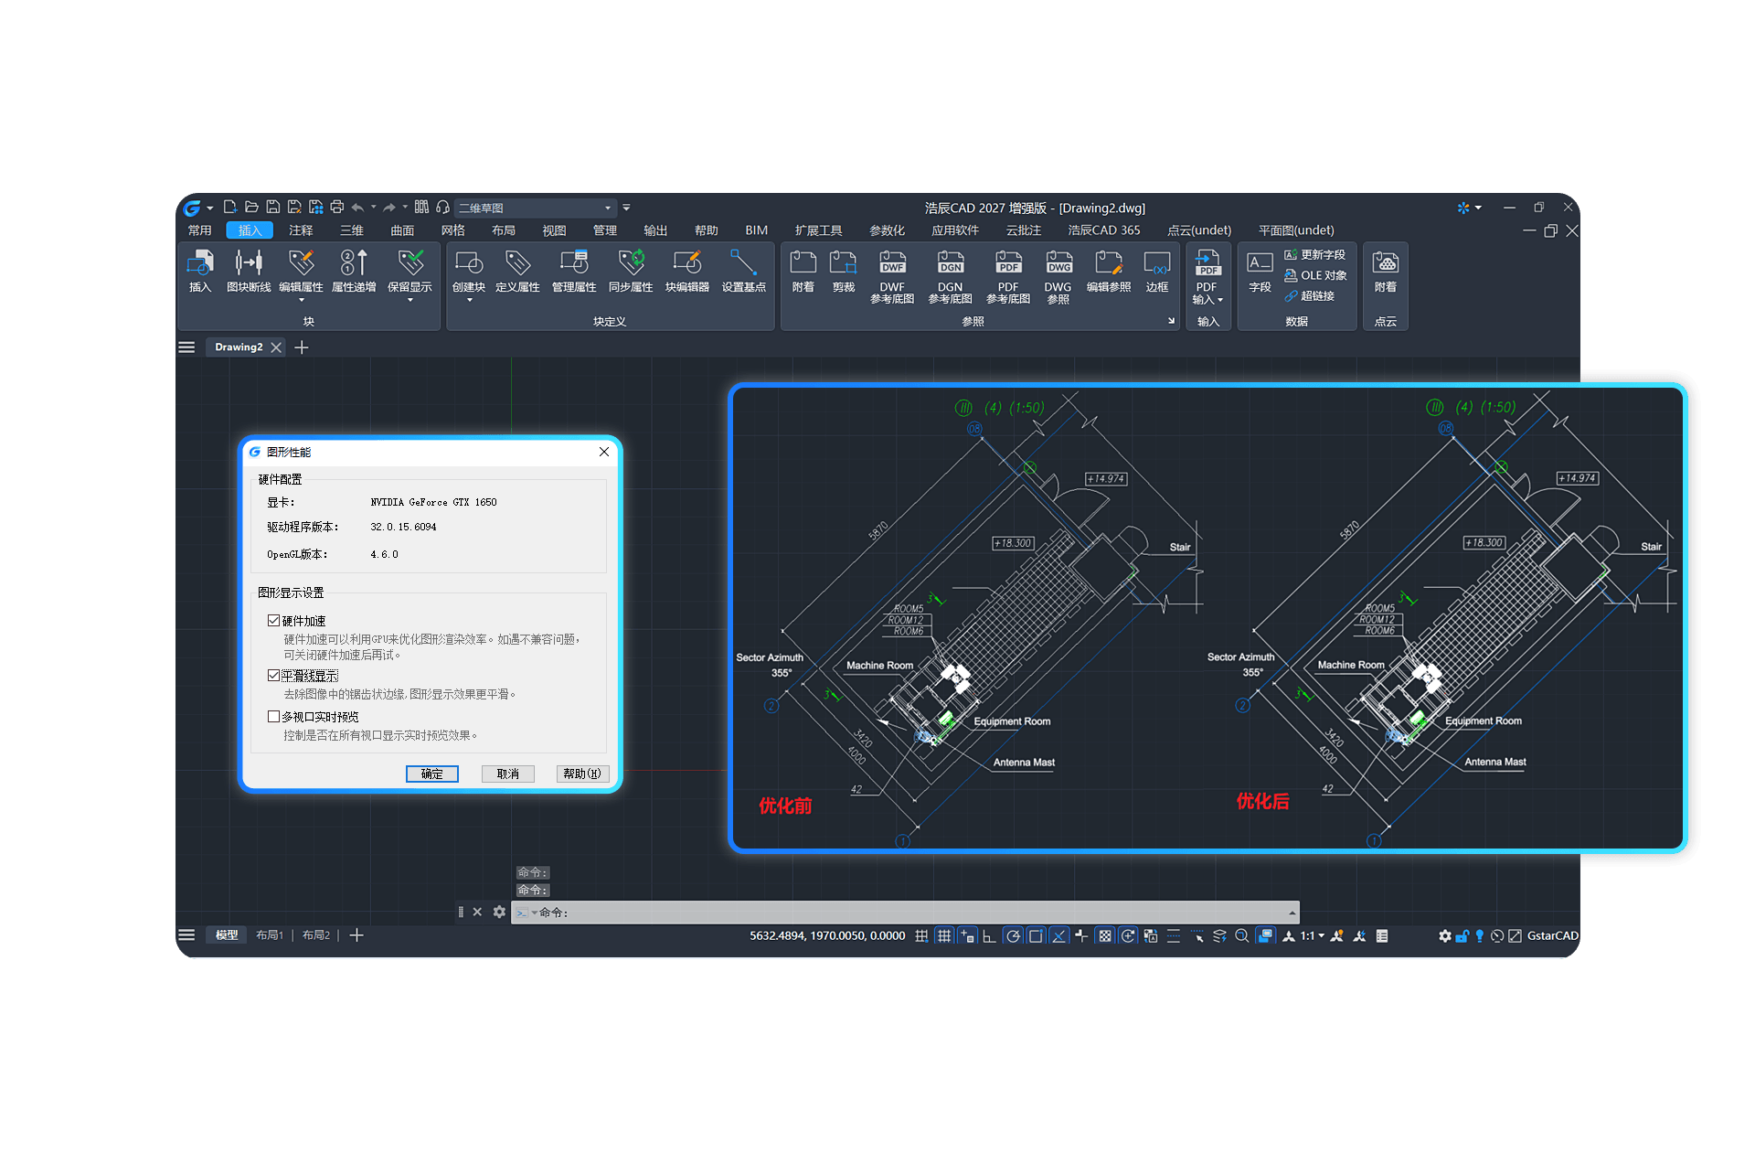Click the command line input field
This screenshot has width=1755, height=1153.
(x=905, y=913)
